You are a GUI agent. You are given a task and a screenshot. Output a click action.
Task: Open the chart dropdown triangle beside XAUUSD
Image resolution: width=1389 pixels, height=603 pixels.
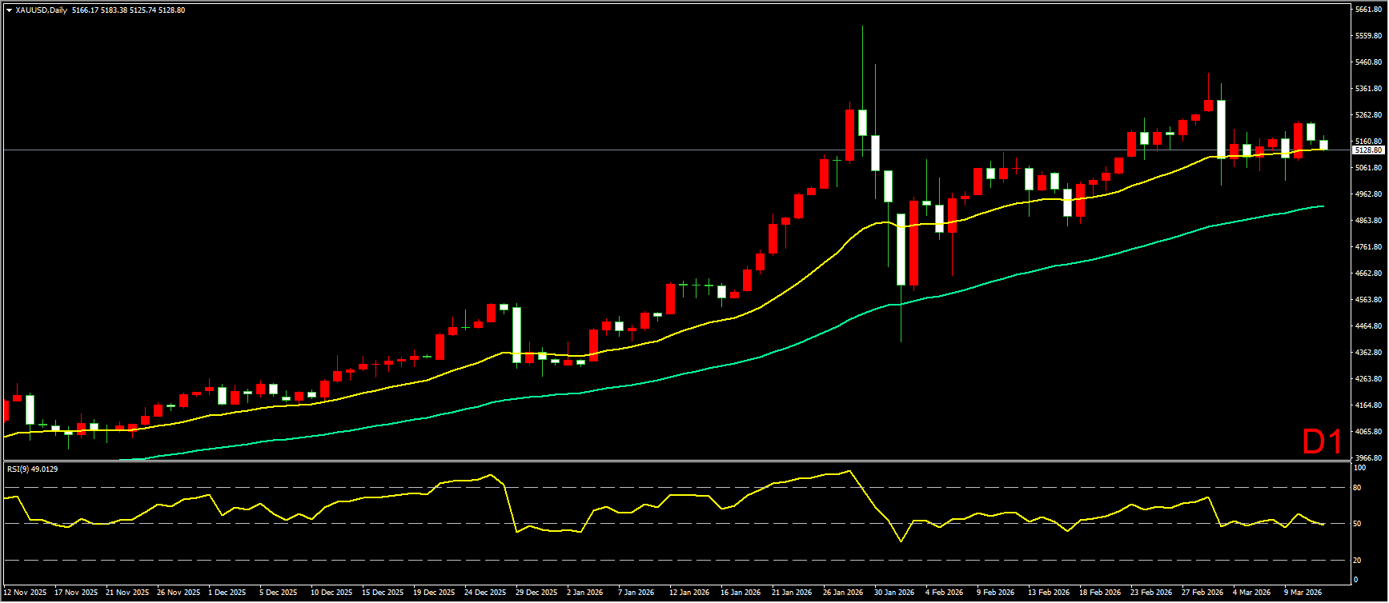coord(9,10)
